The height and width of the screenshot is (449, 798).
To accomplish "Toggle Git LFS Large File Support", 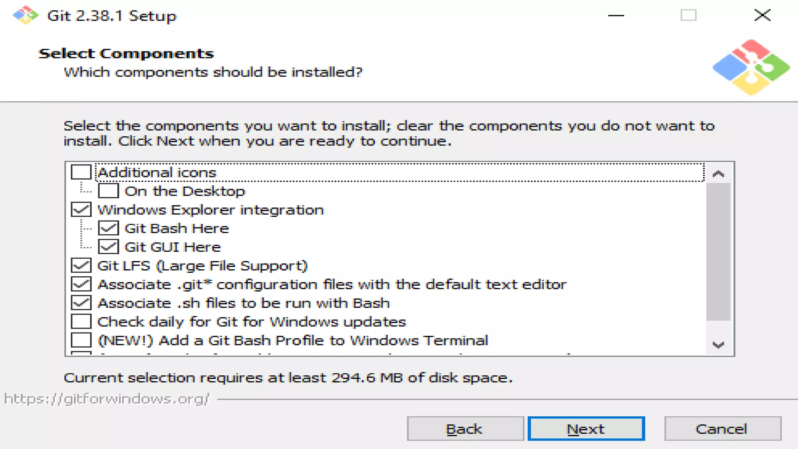I will (81, 266).
